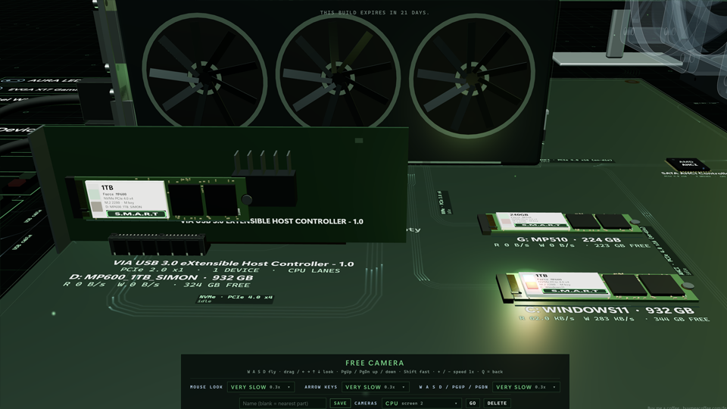Select the middle GPU fan
Screen dimensions: 727x409
pos(338,73)
